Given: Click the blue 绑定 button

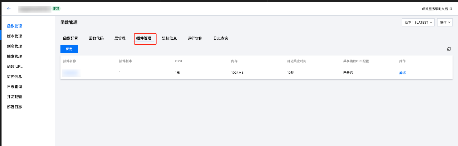Looking at the screenshot, I should coord(69,49).
